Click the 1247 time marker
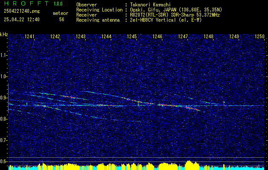Image resolution: width=268 pixels, height=170 pixels. coord(183,37)
